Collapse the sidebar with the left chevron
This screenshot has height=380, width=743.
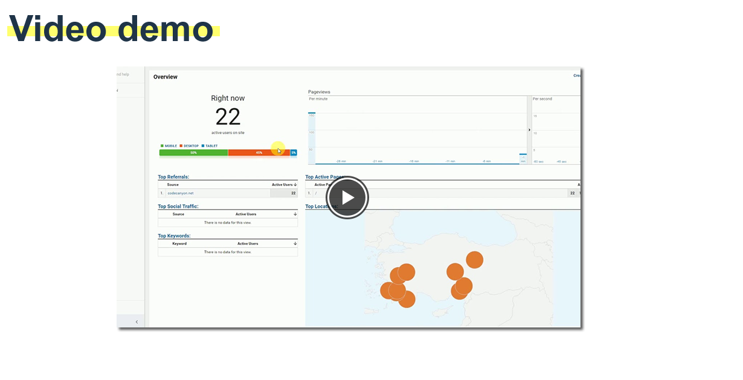point(137,322)
